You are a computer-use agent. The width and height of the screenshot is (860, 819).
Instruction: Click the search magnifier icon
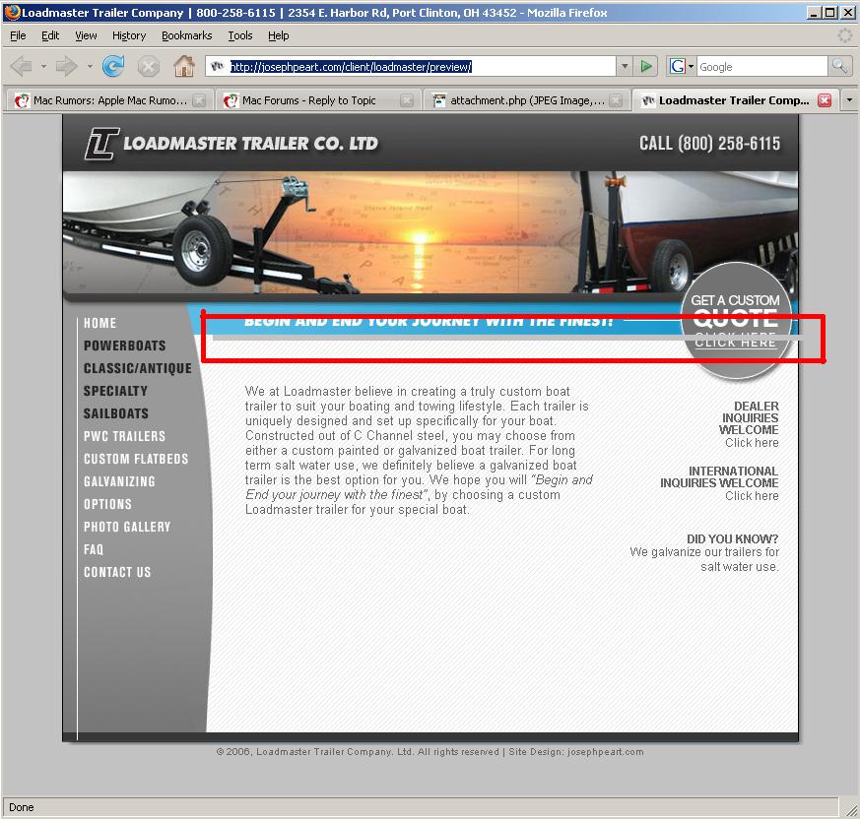pos(839,66)
